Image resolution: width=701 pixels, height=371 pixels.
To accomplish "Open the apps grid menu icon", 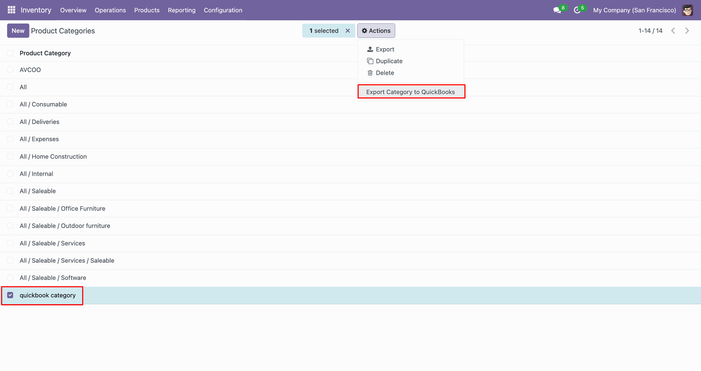I will coord(11,10).
